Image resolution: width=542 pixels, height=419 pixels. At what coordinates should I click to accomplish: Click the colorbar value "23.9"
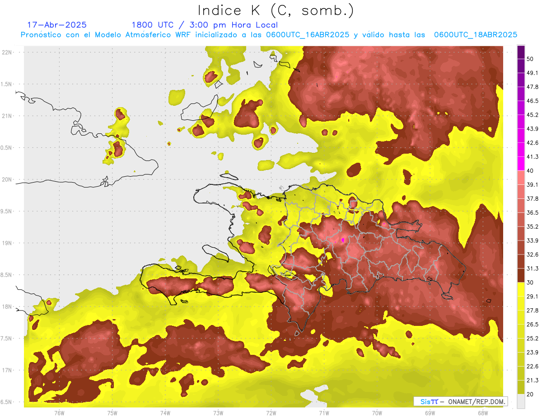tap(532, 353)
